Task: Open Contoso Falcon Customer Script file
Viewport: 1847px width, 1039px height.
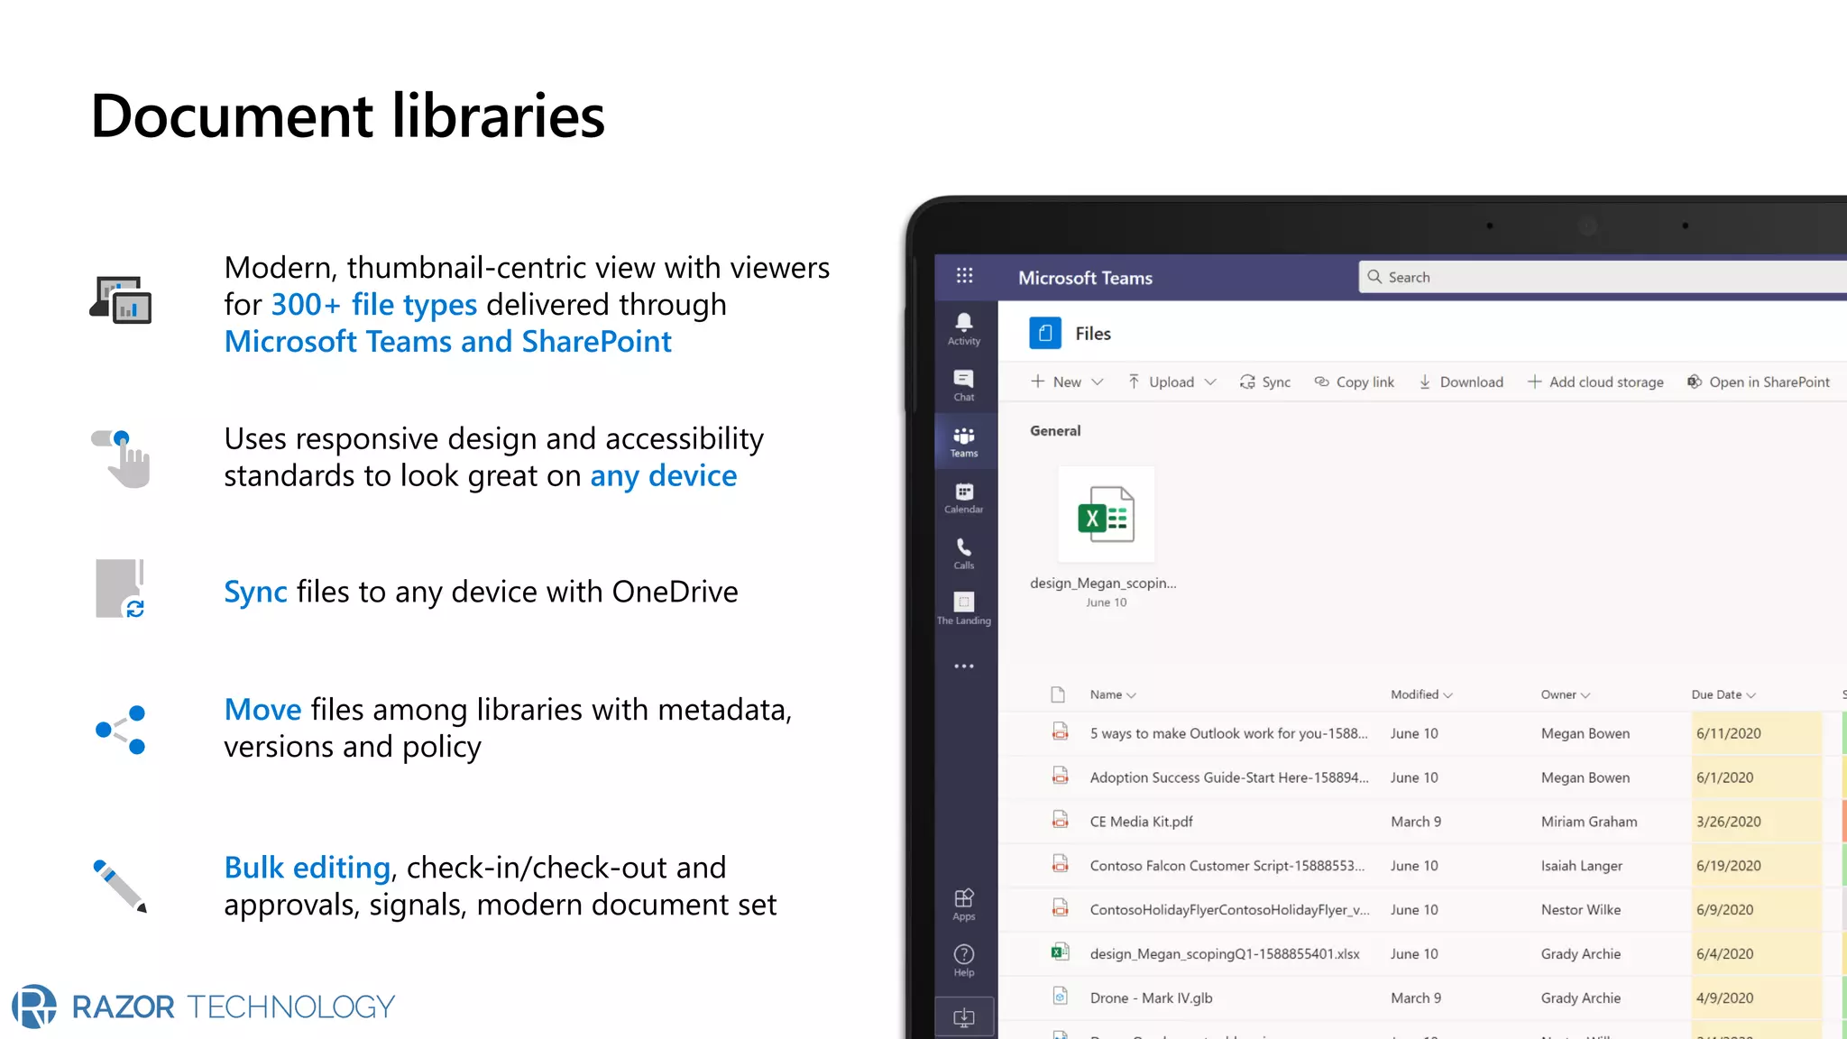Action: coord(1227,866)
